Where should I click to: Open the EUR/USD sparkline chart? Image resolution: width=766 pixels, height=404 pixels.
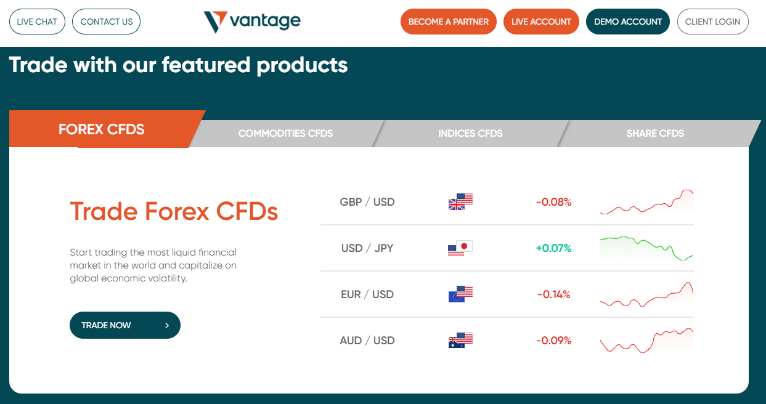[646, 294]
